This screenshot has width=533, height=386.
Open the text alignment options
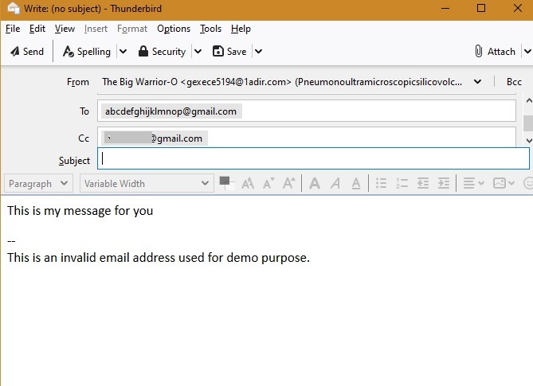tap(473, 183)
